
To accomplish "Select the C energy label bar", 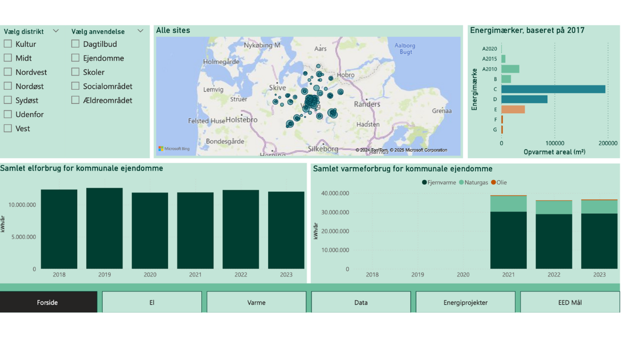I will (x=553, y=89).
